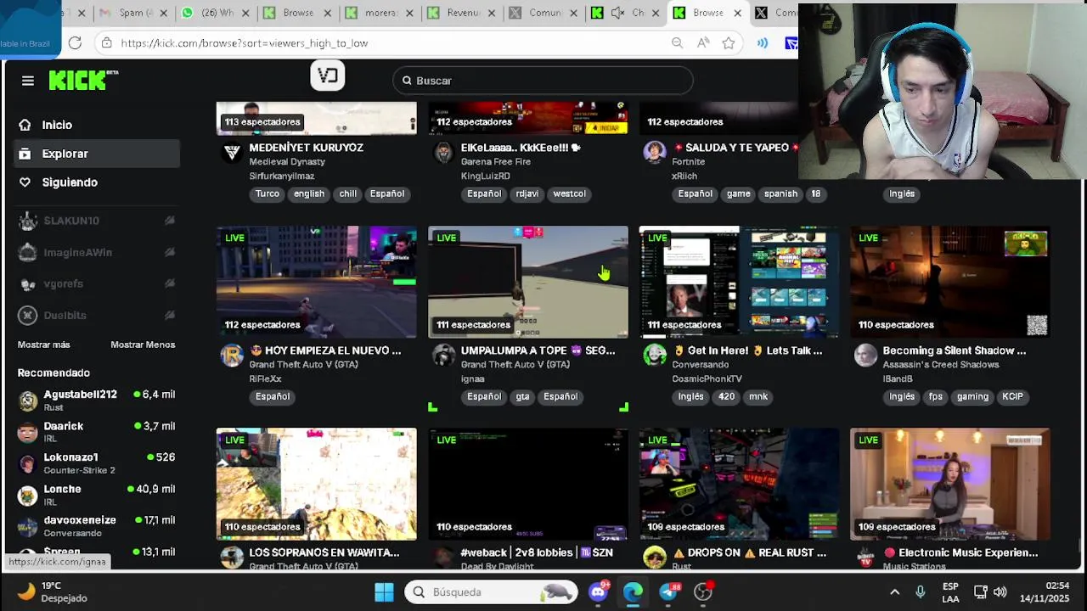Open browser zoom magnifier icon
The height and width of the screenshot is (611, 1087).
tap(677, 43)
